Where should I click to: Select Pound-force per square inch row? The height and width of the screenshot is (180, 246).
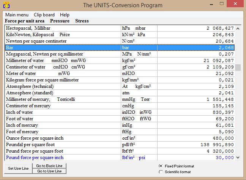coord(120,158)
